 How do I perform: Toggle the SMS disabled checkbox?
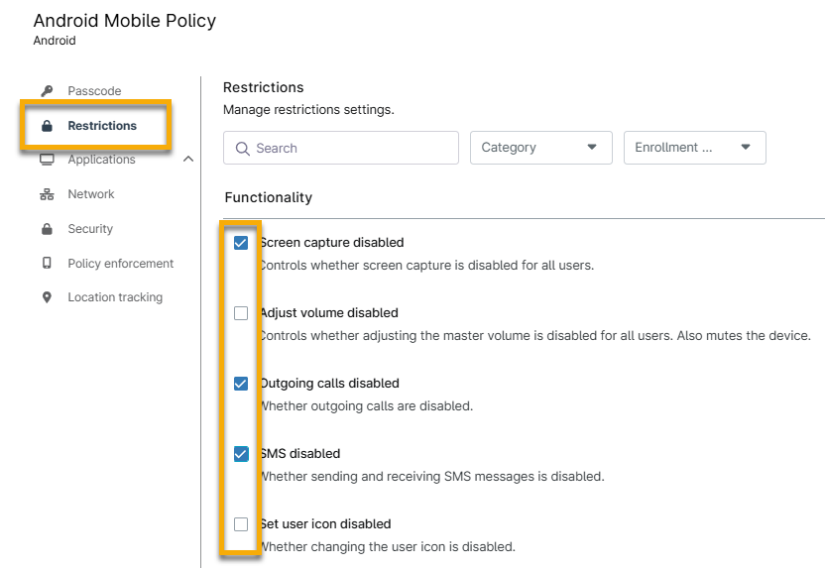click(x=241, y=454)
